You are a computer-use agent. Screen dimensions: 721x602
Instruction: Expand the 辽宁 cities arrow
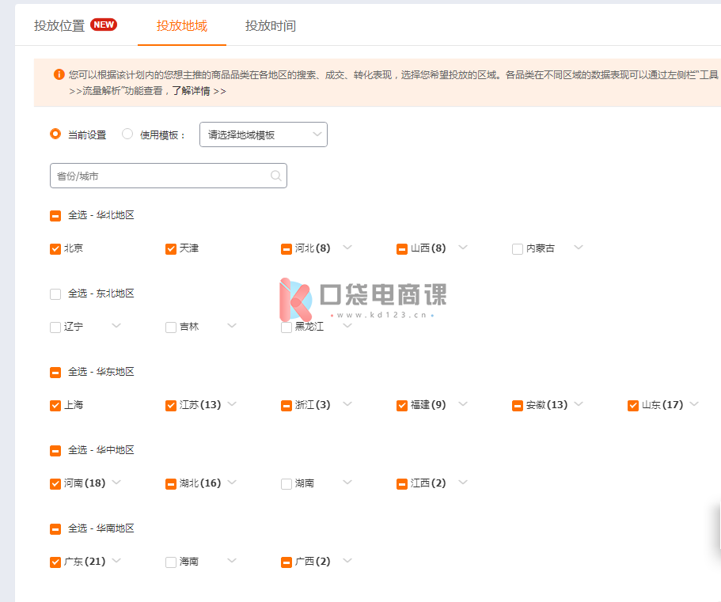coord(116,326)
